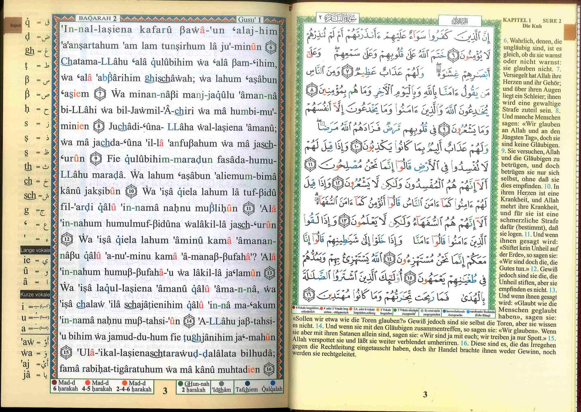581x412 pixels.
Task: Click the blue verse number 14 in German text
Action: pyautogui.click(x=319, y=326)
